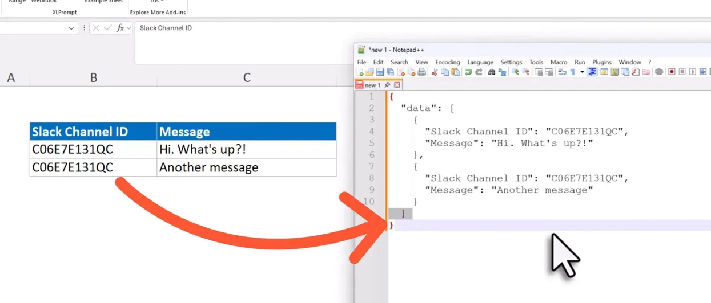
Task: Click the Open file folder icon in Notepad++
Action: click(x=369, y=72)
